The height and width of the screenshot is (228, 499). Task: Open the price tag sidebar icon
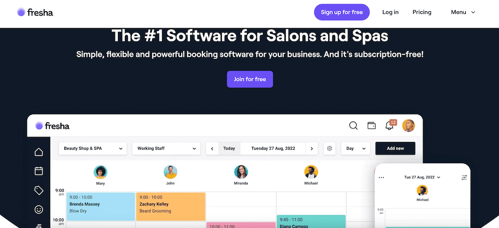pos(39,191)
